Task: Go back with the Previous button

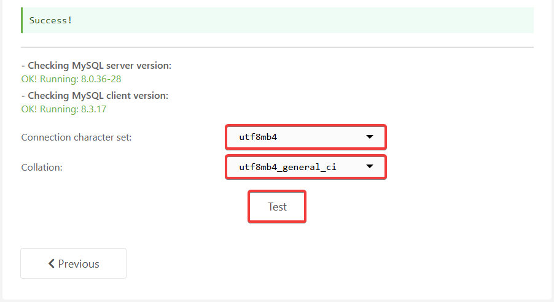Action: pyautogui.click(x=74, y=263)
